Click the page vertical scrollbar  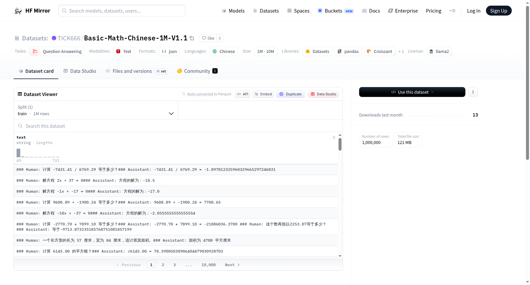[528, 83]
